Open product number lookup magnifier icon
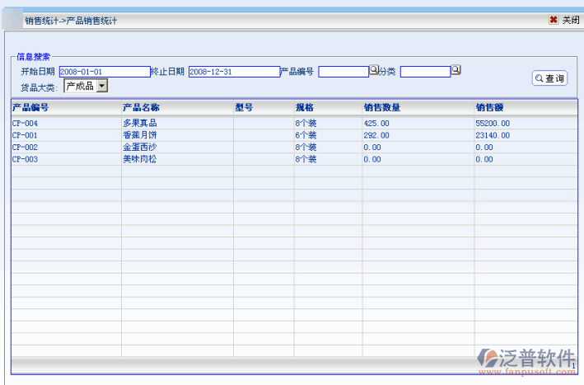Image resolution: width=584 pixels, height=385 pixels. tap(374, 70)
